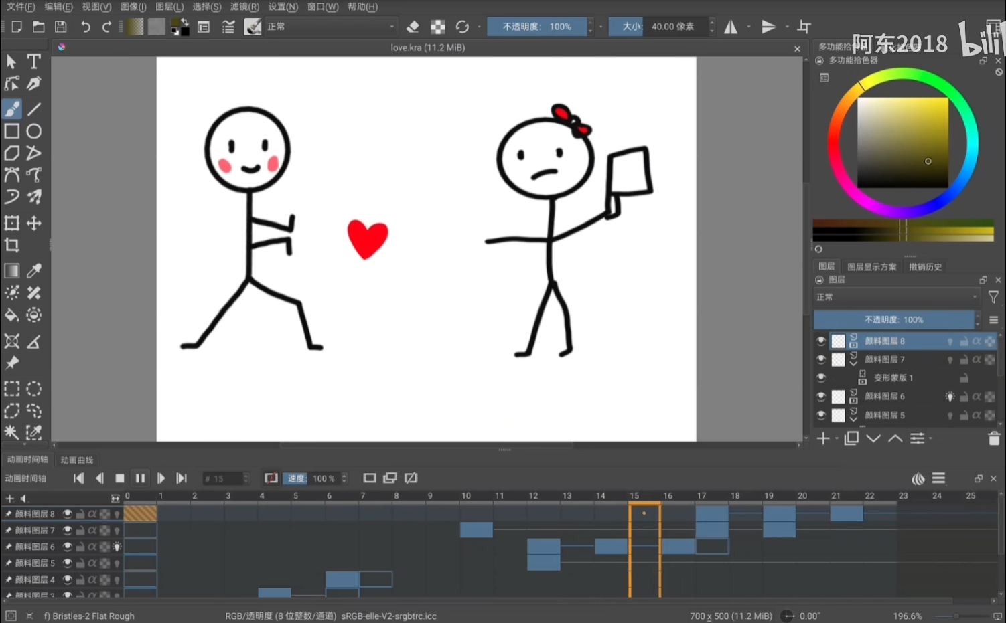Open layer properties dropdown in layers panel
The image size is (1006, 623).
click(x=921, y=438)
